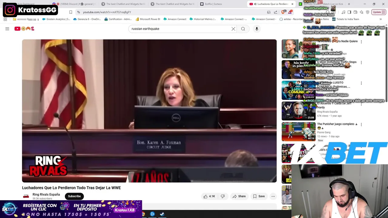Open Brave Shields lion icon
Image resolution: width=388 pixels, height=218 pixels.
(x=283, y=12)
